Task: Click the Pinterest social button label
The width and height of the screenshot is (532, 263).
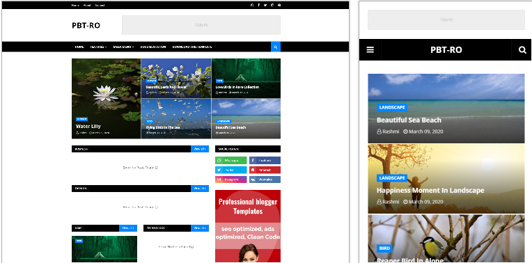Action: click(265, 170)
